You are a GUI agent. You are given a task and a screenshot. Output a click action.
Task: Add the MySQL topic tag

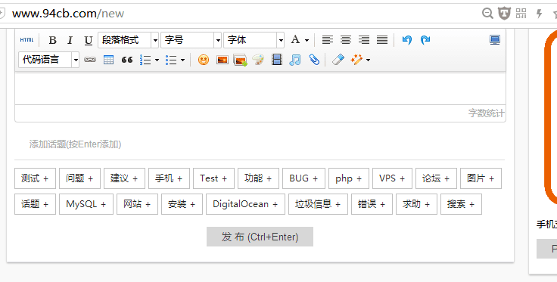coord(86,204)
